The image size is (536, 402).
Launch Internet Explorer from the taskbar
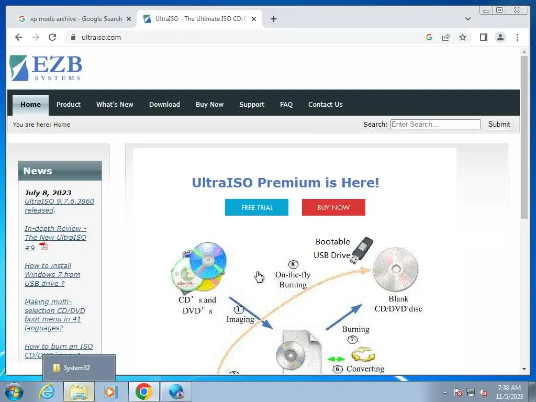[x=47, y=392]
